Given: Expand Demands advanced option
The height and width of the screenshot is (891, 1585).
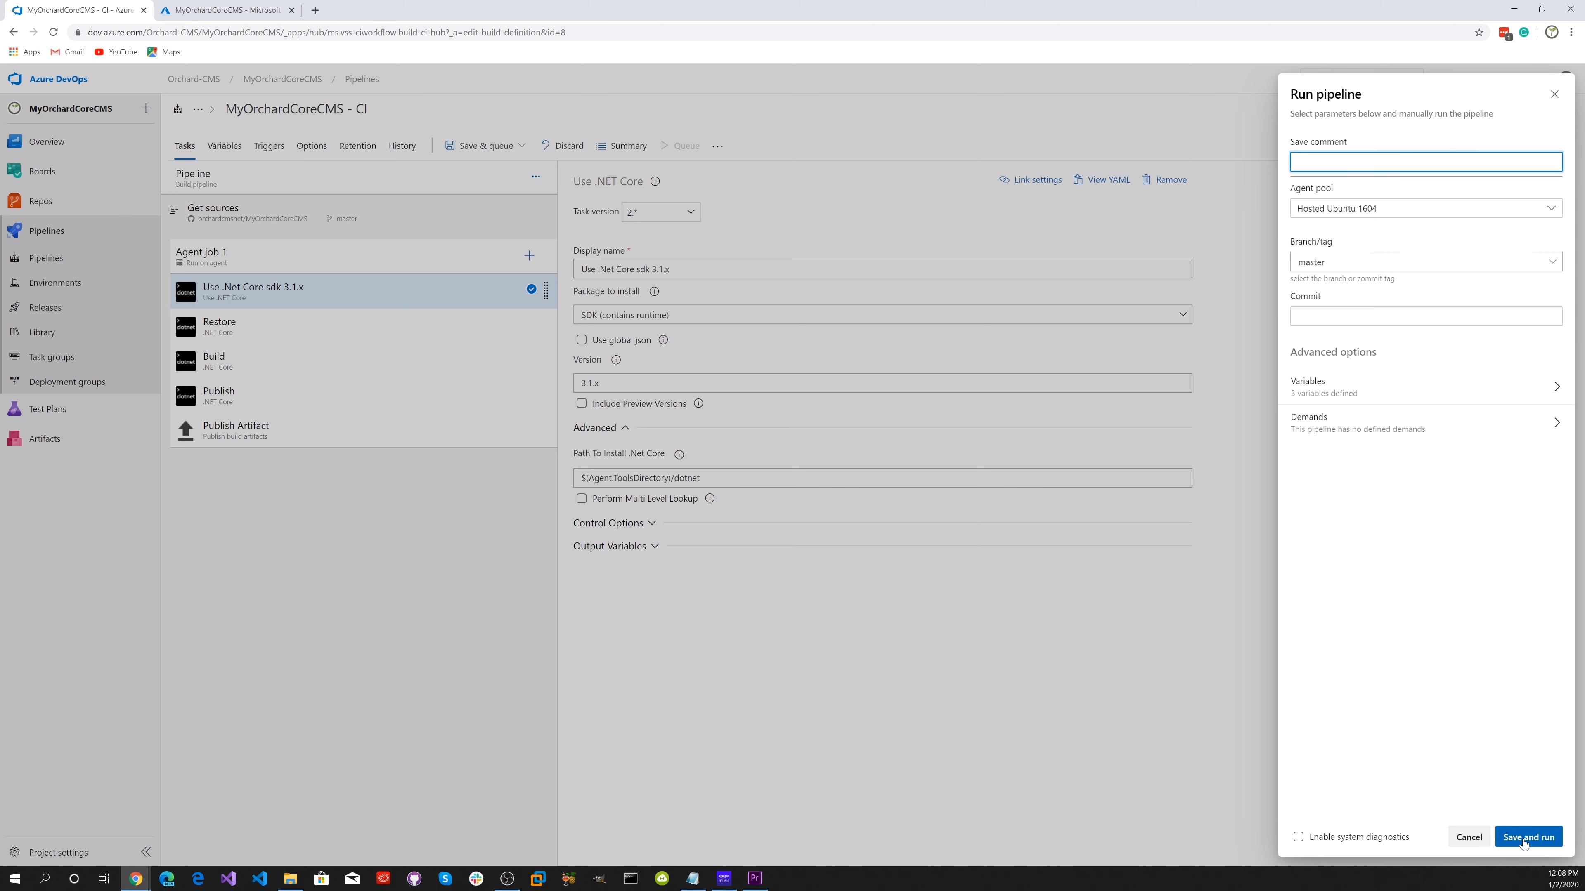Looking at the screenshot, I should point(1426,422).
